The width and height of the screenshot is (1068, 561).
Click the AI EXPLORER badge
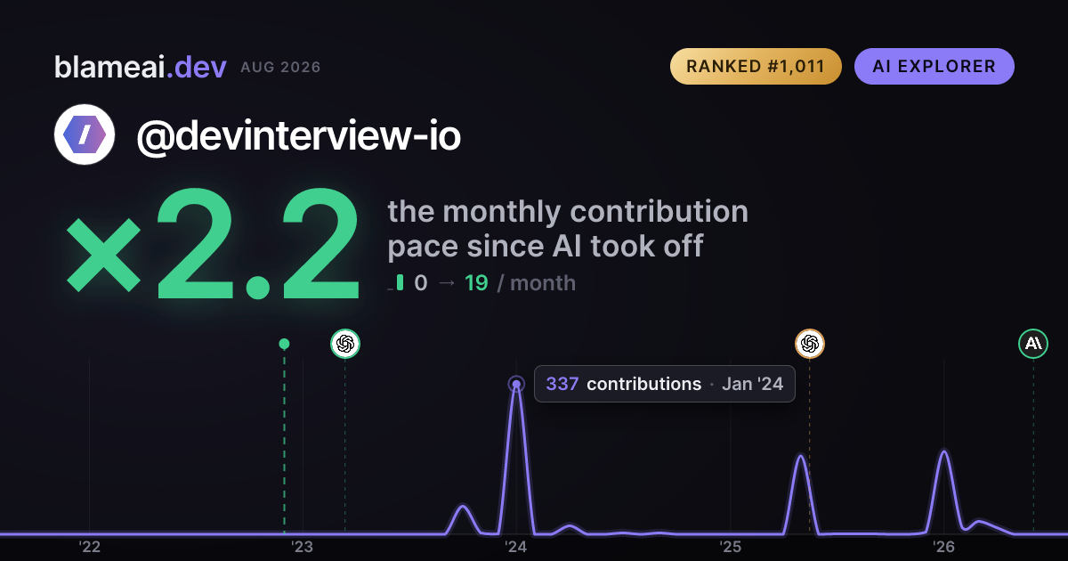coord(934,67)
